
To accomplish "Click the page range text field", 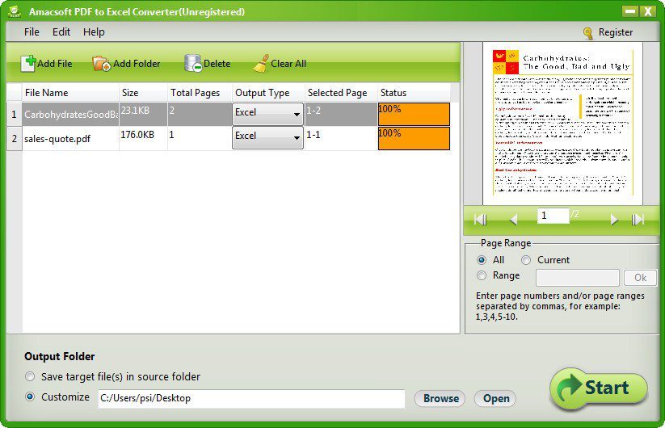I will coord(578,278).
